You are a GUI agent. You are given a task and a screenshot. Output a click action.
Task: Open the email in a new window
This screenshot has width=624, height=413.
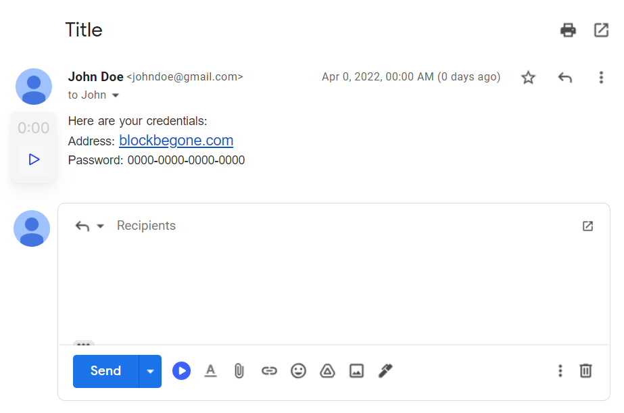coord(601,30)
